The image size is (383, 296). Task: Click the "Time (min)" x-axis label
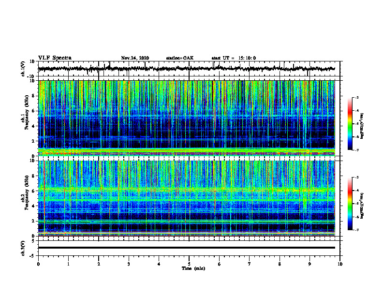(x=193, y=268)
